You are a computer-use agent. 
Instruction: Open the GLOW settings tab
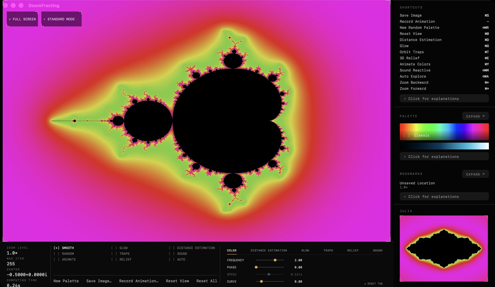(305, 250)
